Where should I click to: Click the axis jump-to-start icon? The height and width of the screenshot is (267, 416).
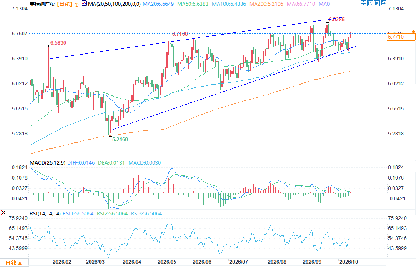tap(370, 3)
